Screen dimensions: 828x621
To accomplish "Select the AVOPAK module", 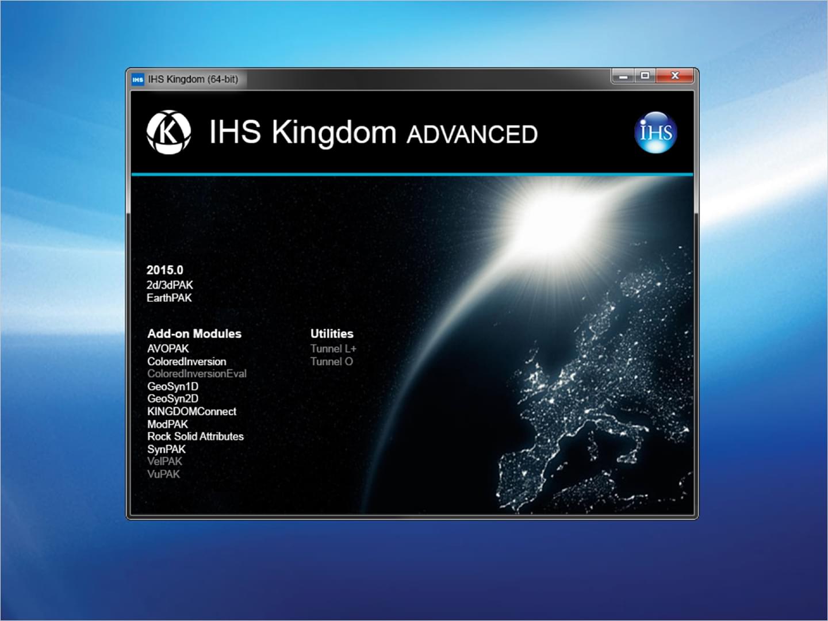I will click(168, 348).
